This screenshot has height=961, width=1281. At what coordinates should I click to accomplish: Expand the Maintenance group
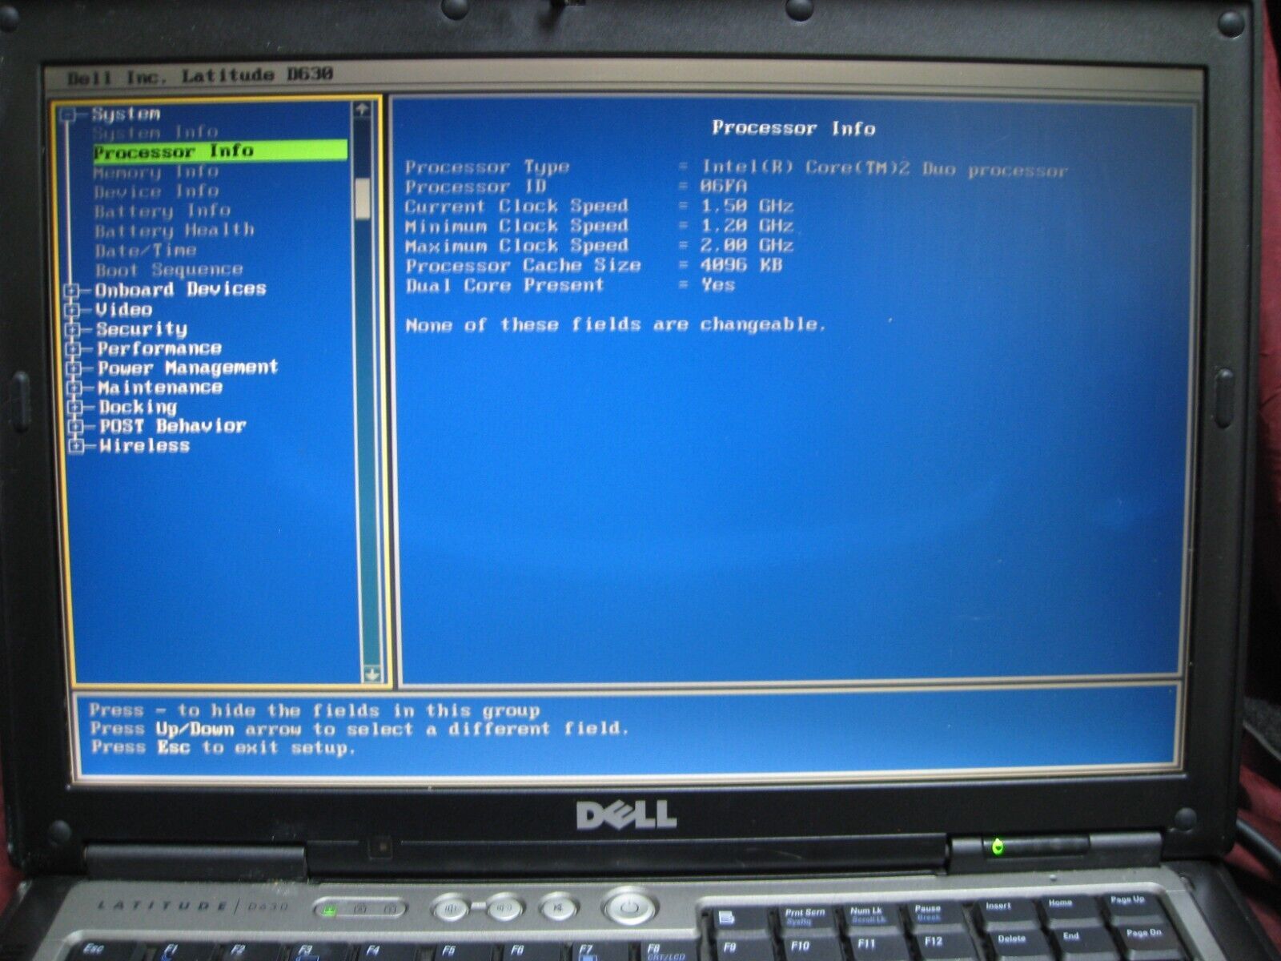pos(74,388)
